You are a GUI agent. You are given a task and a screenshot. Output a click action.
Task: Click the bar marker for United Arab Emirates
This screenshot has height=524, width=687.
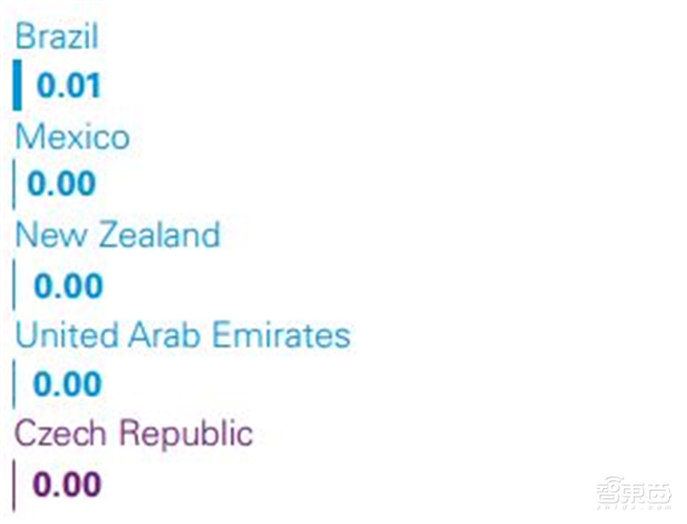[14, 385]
